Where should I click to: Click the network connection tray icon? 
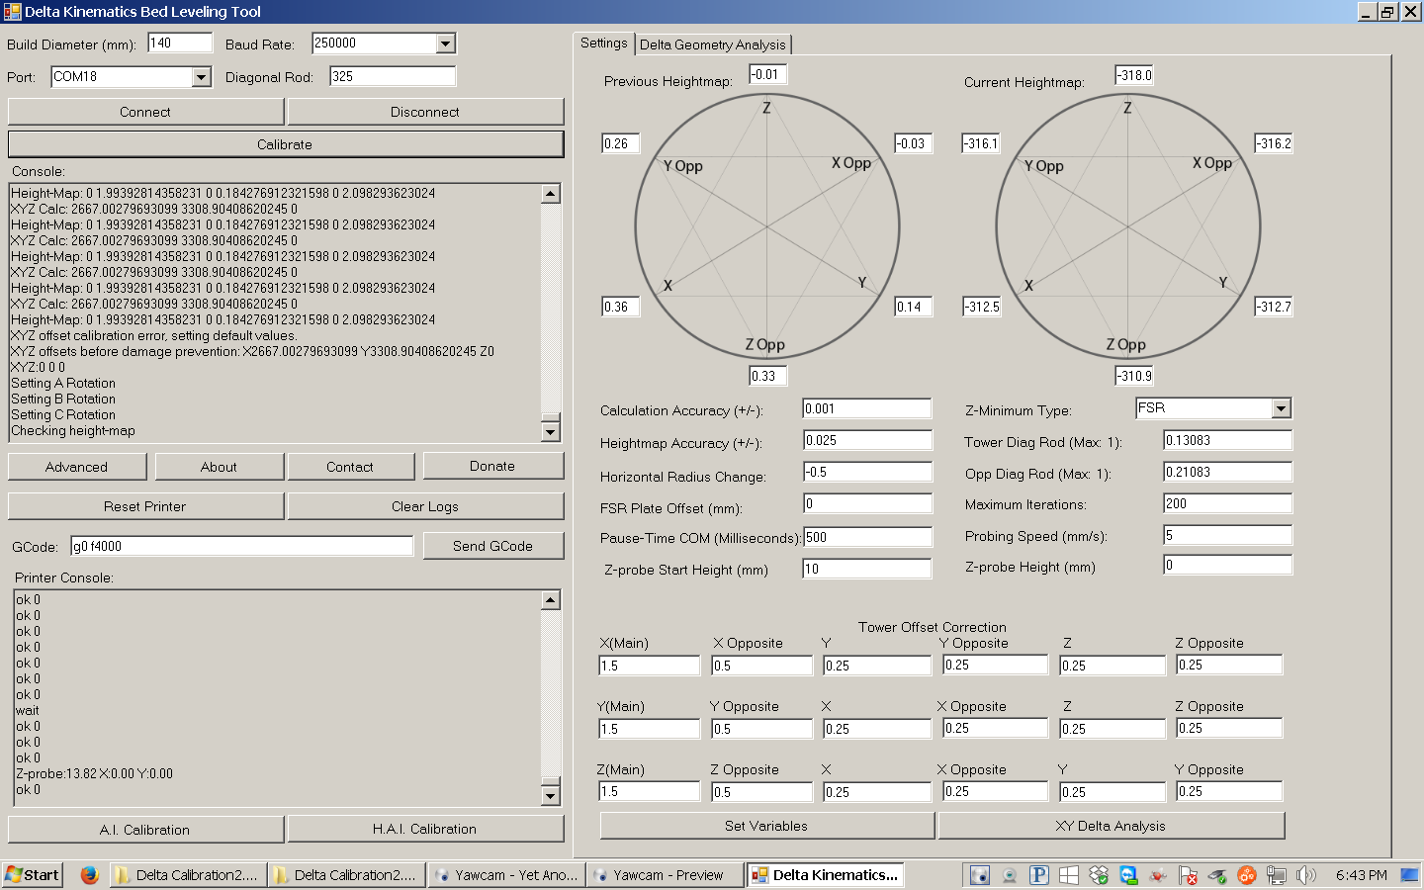(1277, 875)
